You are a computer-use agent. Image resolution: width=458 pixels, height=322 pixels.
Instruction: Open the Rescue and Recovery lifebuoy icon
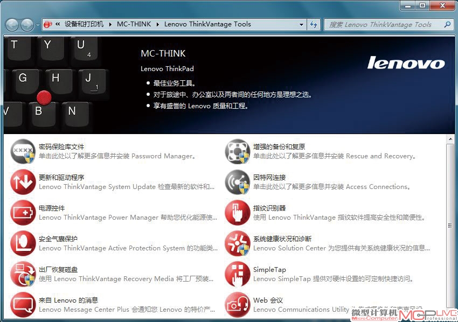238,151
